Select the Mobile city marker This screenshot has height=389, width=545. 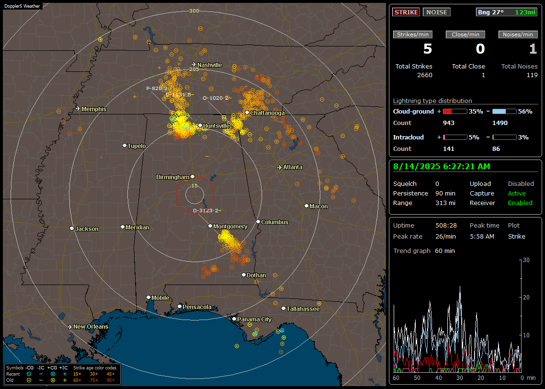click(148, 297)
